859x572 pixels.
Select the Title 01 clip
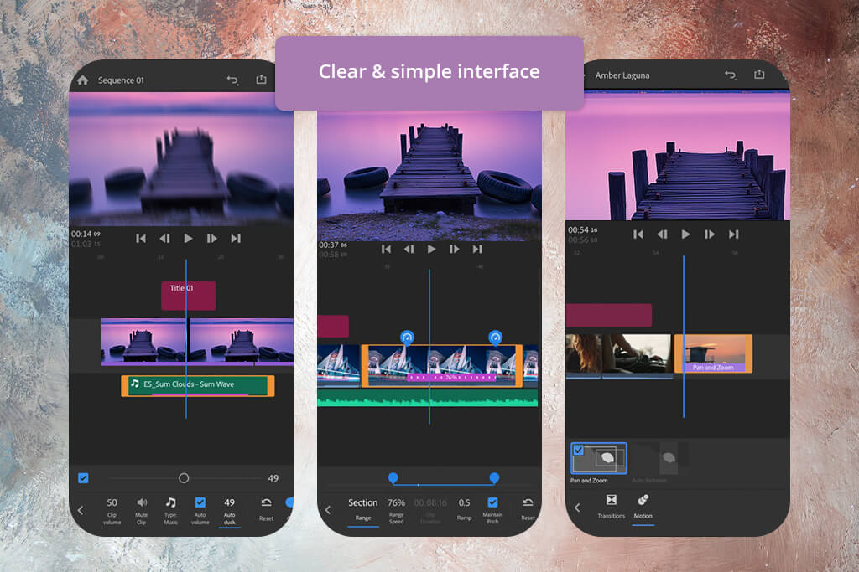pyautogui.click(x=189, y=296)
